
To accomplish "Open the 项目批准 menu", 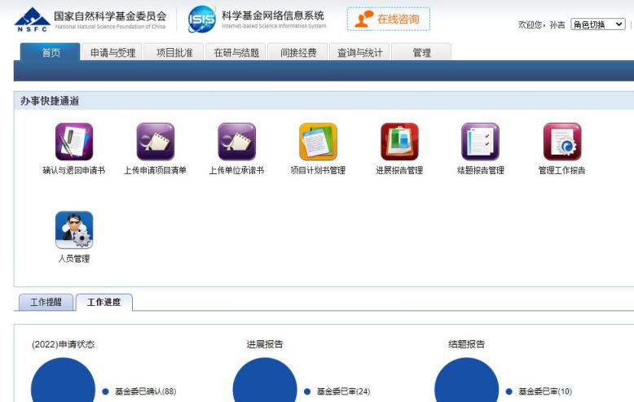I will coord(174,53).
